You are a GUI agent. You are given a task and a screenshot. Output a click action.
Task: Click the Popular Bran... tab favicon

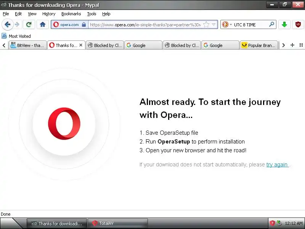(244, 45)
